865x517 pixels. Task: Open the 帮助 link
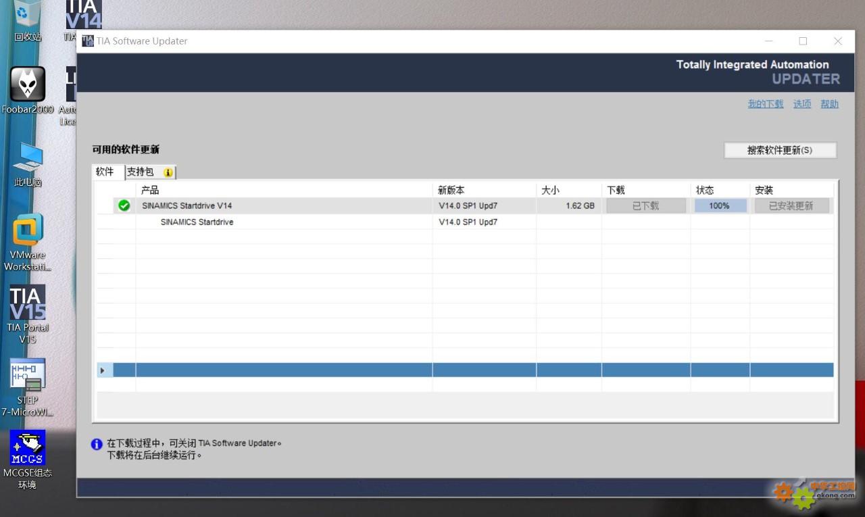coord(830,104)
